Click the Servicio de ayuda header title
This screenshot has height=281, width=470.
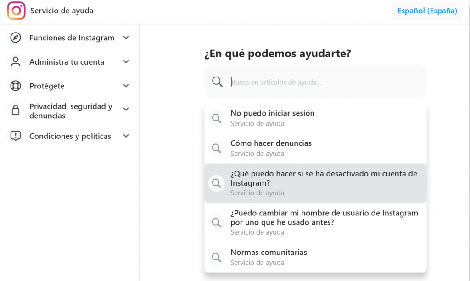[62, 11]
